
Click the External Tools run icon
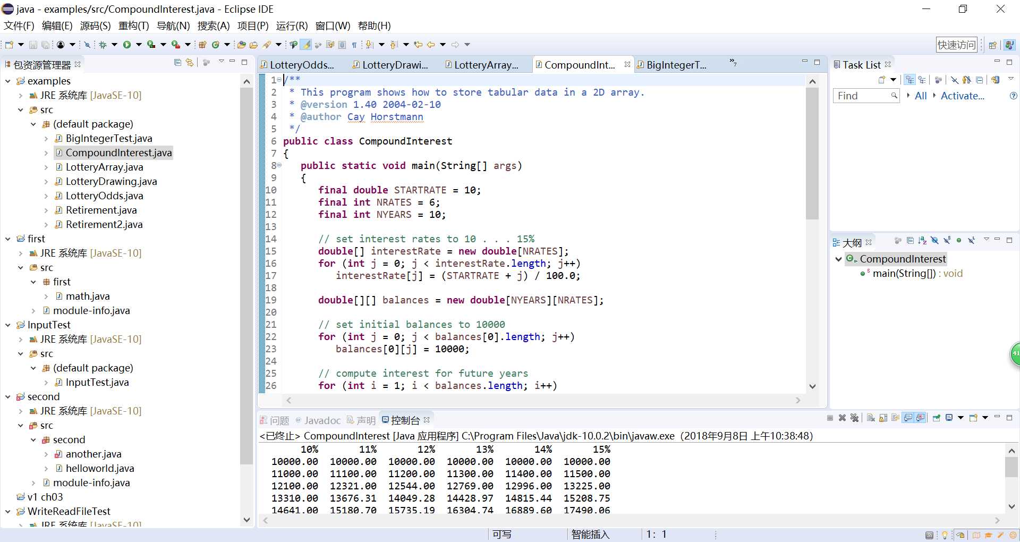click(x=176, y=45)
